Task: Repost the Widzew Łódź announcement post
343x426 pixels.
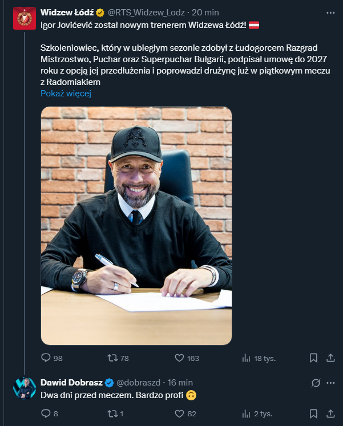Action: point(113,358)
